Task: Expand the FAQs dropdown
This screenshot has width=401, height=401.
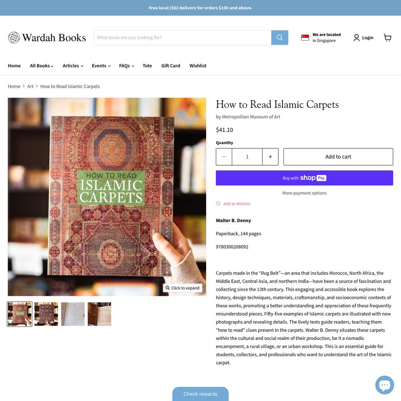Action: (x=127, y=66)
